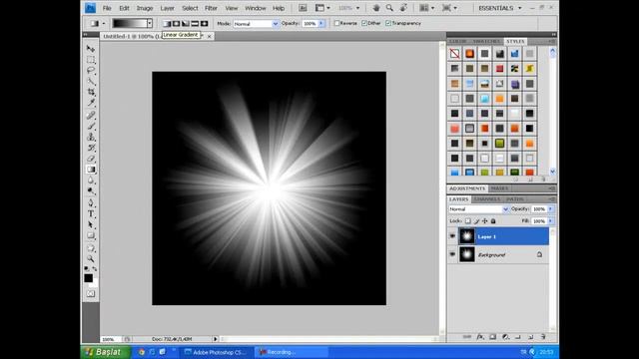Screen dimensions: 639x359
Task: Open the layer Opacity arrow
Action: point(550,208)
